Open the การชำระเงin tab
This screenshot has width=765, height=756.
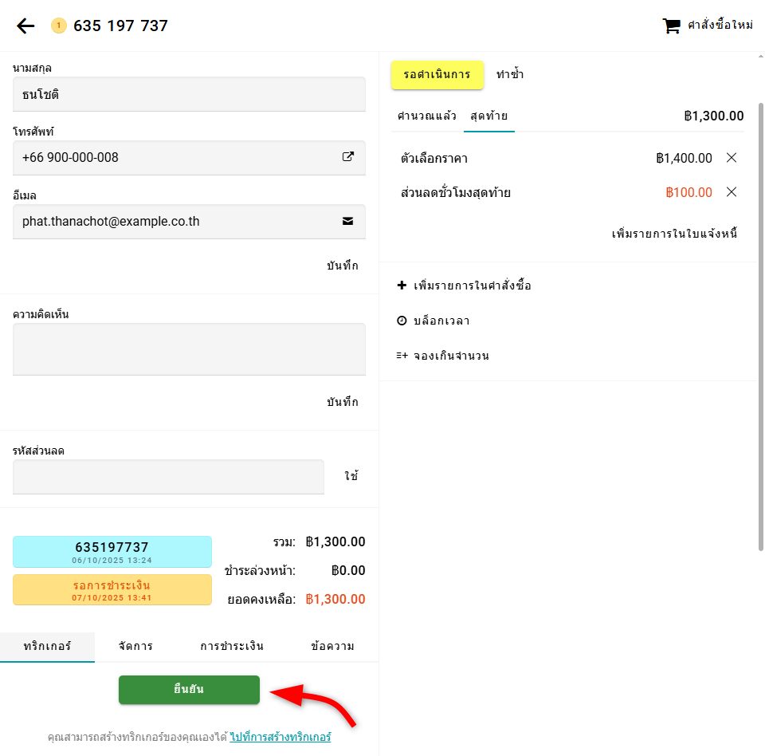232,646
